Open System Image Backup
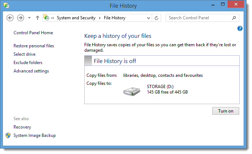The width and height of the screenshot is (252, 154). pos(35,135)
